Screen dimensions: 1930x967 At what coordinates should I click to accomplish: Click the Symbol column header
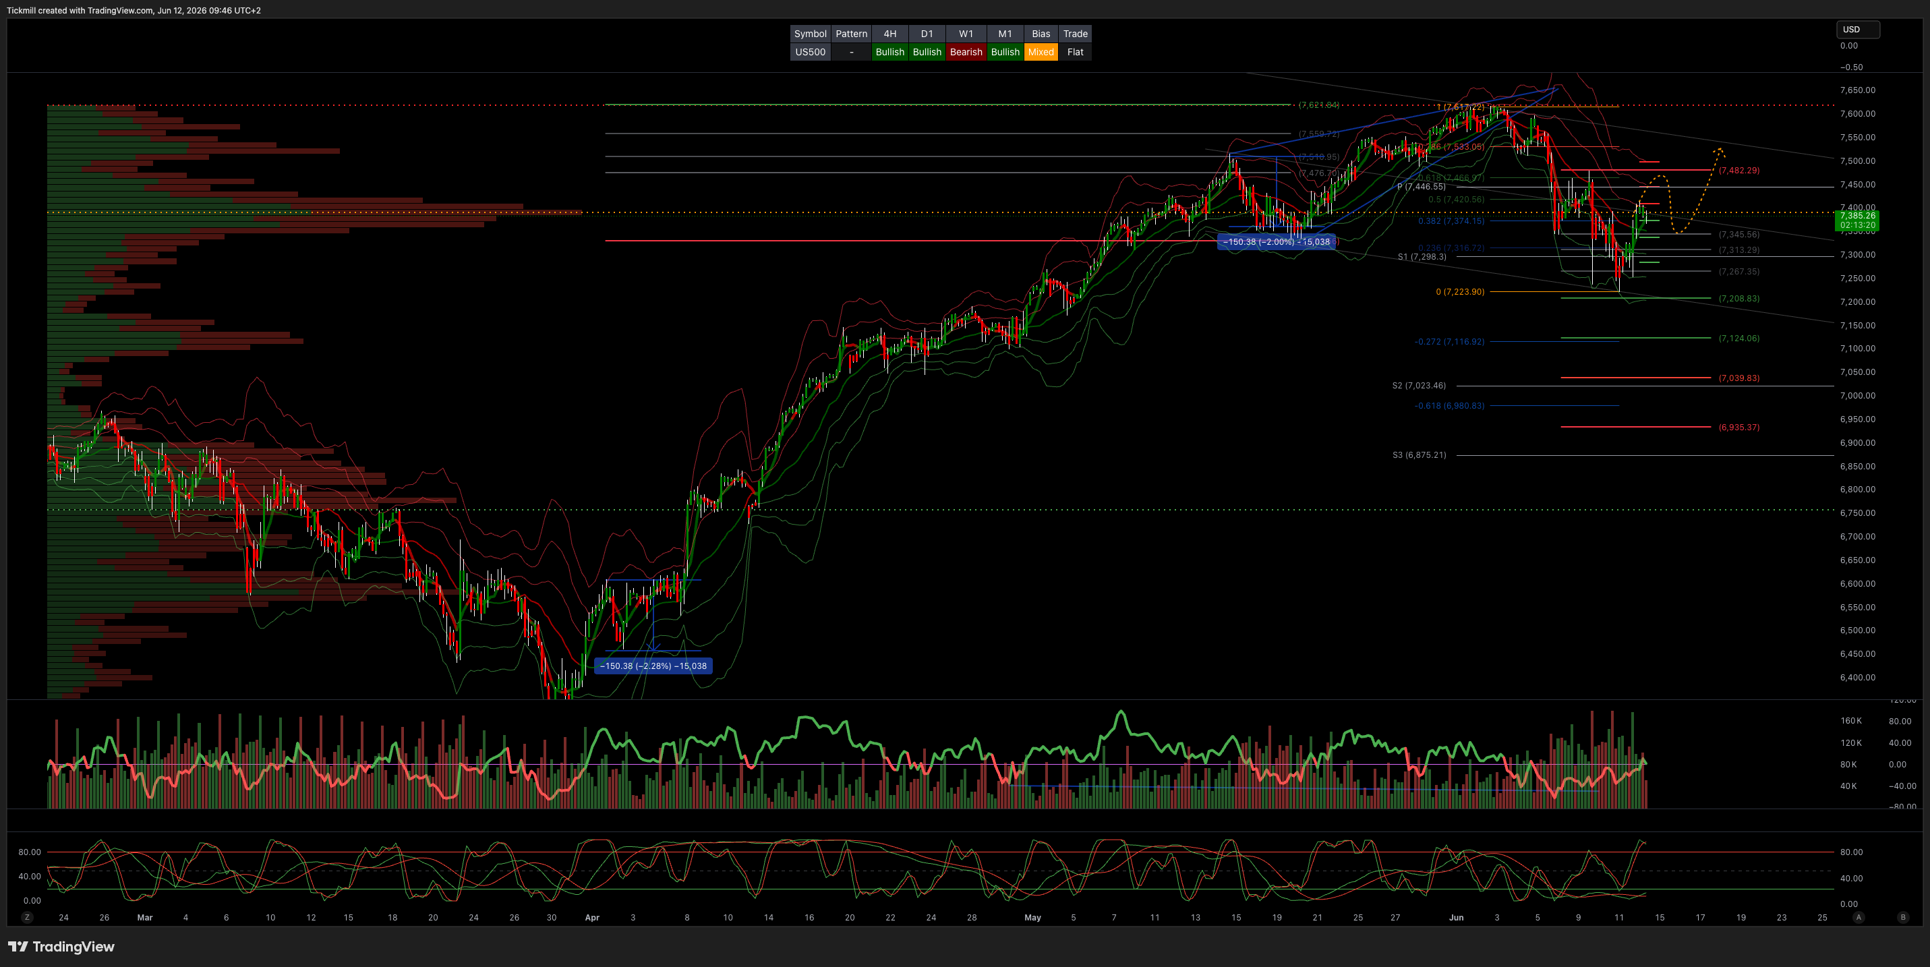pyautogui.click(x=810, y=34)
